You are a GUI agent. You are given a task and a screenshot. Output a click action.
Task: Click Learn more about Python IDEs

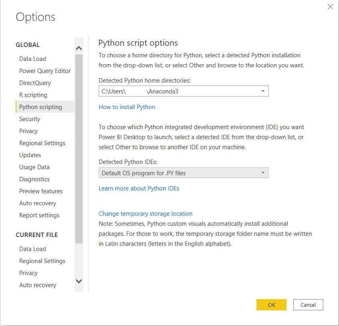139,188
